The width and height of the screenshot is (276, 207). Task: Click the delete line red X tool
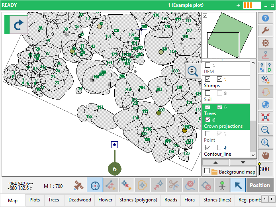[x=190, y=185]
